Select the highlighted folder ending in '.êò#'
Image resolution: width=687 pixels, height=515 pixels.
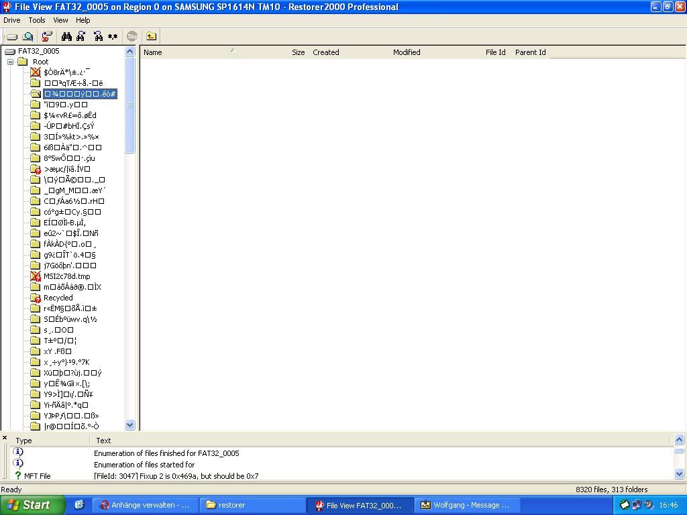[80, 94]
